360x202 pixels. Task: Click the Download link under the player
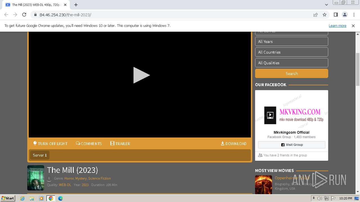[x=234, y=143]
